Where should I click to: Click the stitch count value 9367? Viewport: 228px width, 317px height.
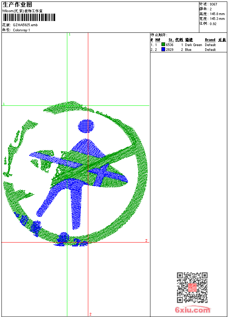click(213, 4)
